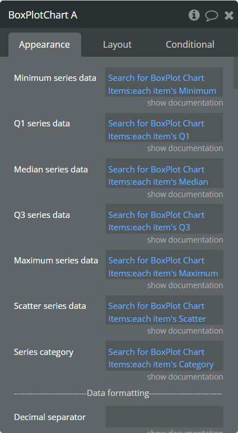Show documentation for Median series data

[185, 194]
